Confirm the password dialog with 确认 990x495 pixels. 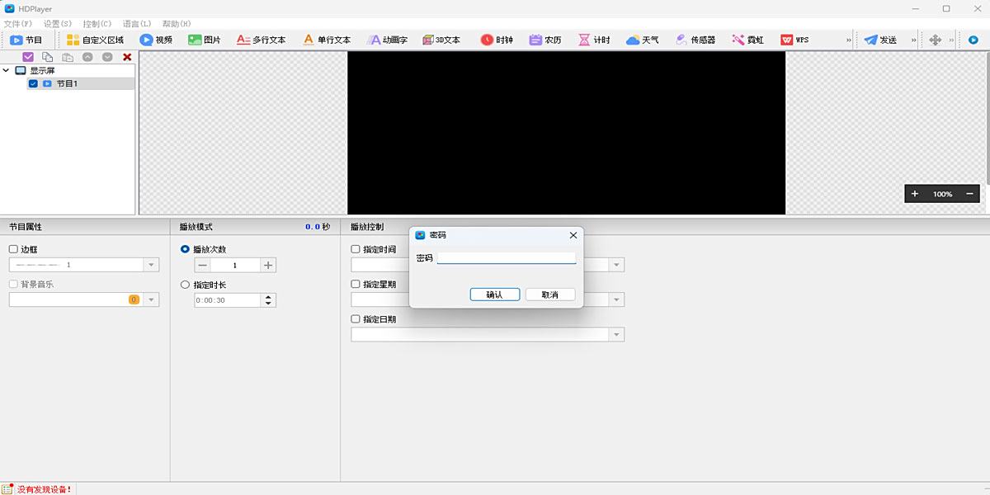click(494, 294)
